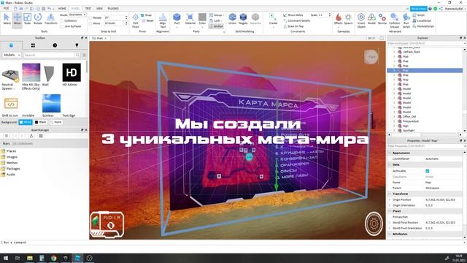Select None toolbox background option
The image size is (467, 263).
pos(56,122)
